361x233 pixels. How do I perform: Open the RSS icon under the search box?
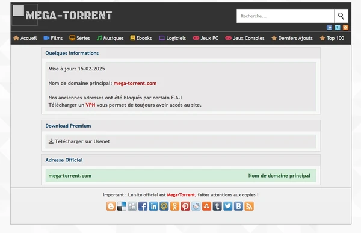[345, 28]
